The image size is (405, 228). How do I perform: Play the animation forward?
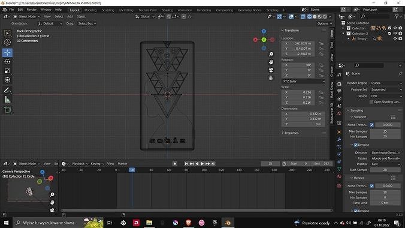click(x=202, y=164)
